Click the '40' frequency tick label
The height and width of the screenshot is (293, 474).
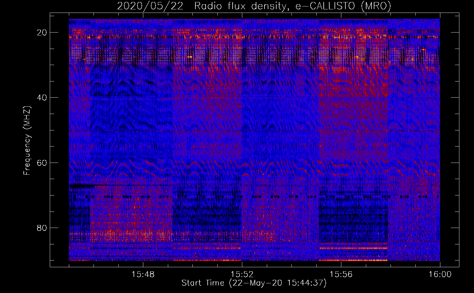[42, 98]
